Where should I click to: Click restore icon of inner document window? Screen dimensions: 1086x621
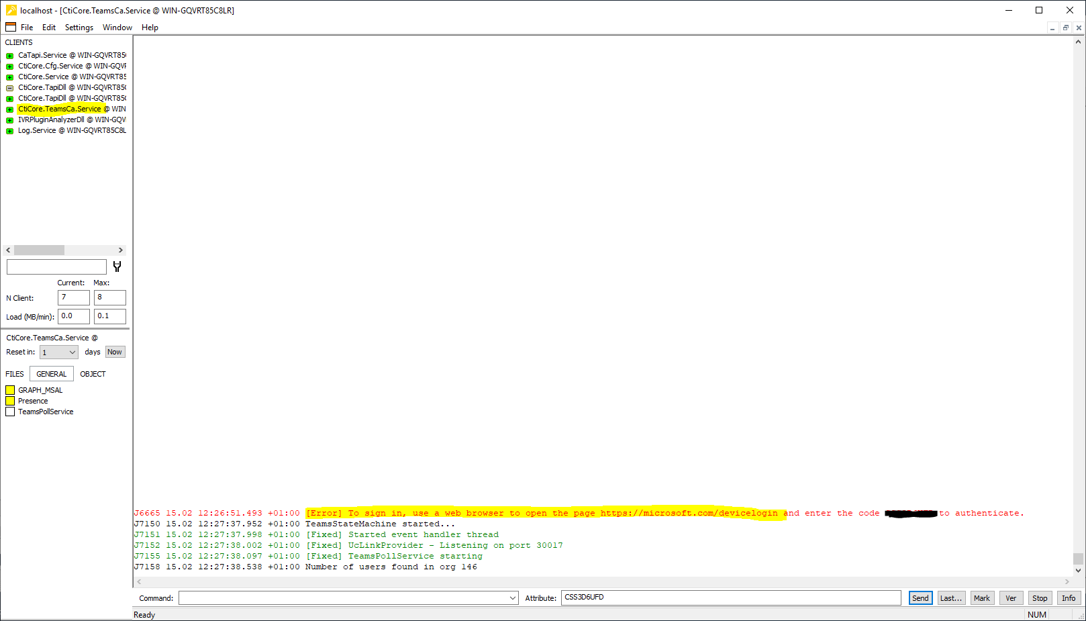tap(1065, 28)
